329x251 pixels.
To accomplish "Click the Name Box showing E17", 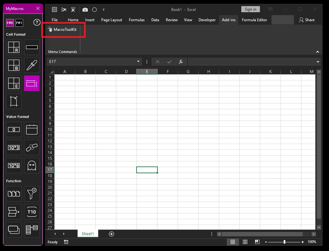I will (92, 61).
